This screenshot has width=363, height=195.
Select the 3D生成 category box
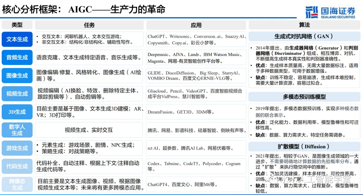(17, 112)
